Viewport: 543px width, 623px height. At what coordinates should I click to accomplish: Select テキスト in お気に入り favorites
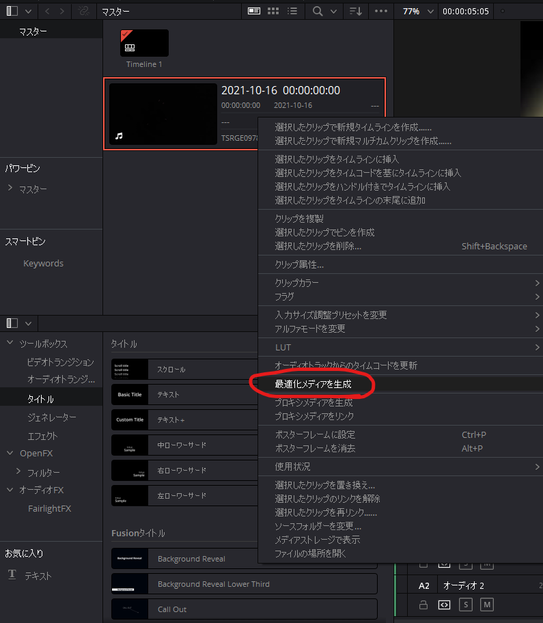(38, 576)
